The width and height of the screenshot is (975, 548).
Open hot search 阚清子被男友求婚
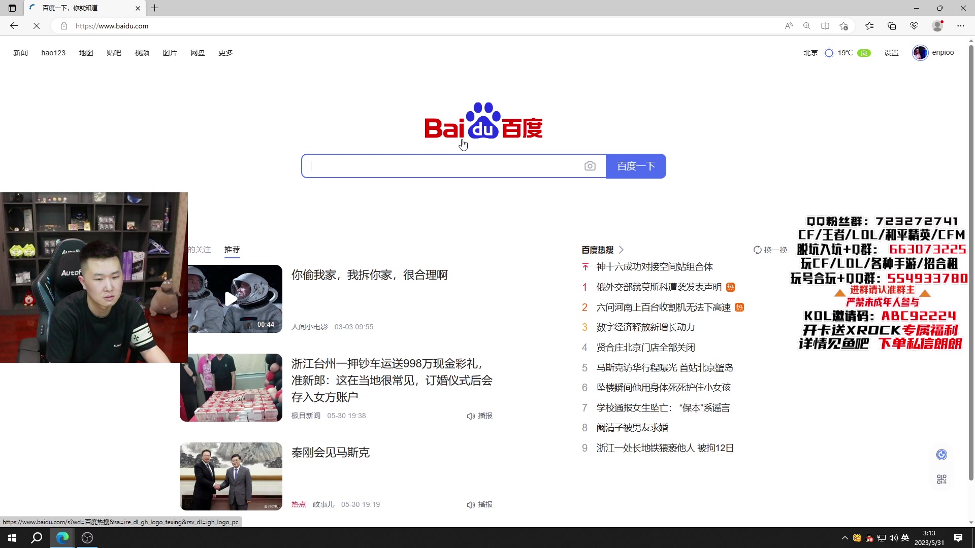click(x=632, y=428)
